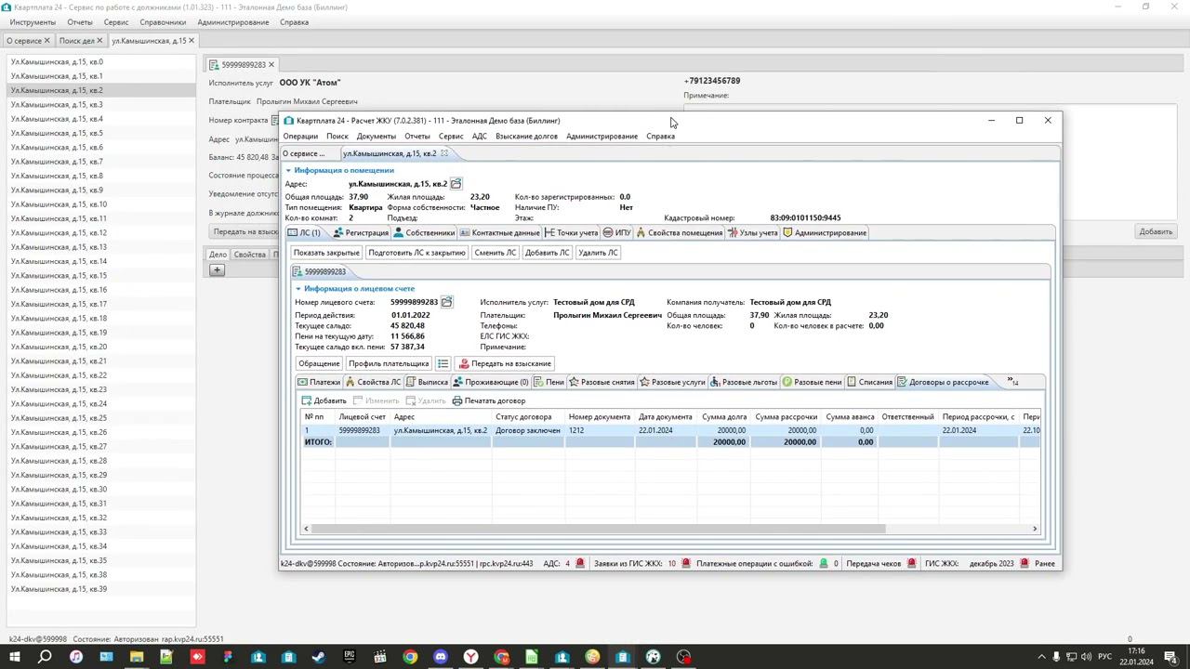Screen dimensions: 1190x669
Task: Click the green payment operations status icon
Action: point(823,563)
